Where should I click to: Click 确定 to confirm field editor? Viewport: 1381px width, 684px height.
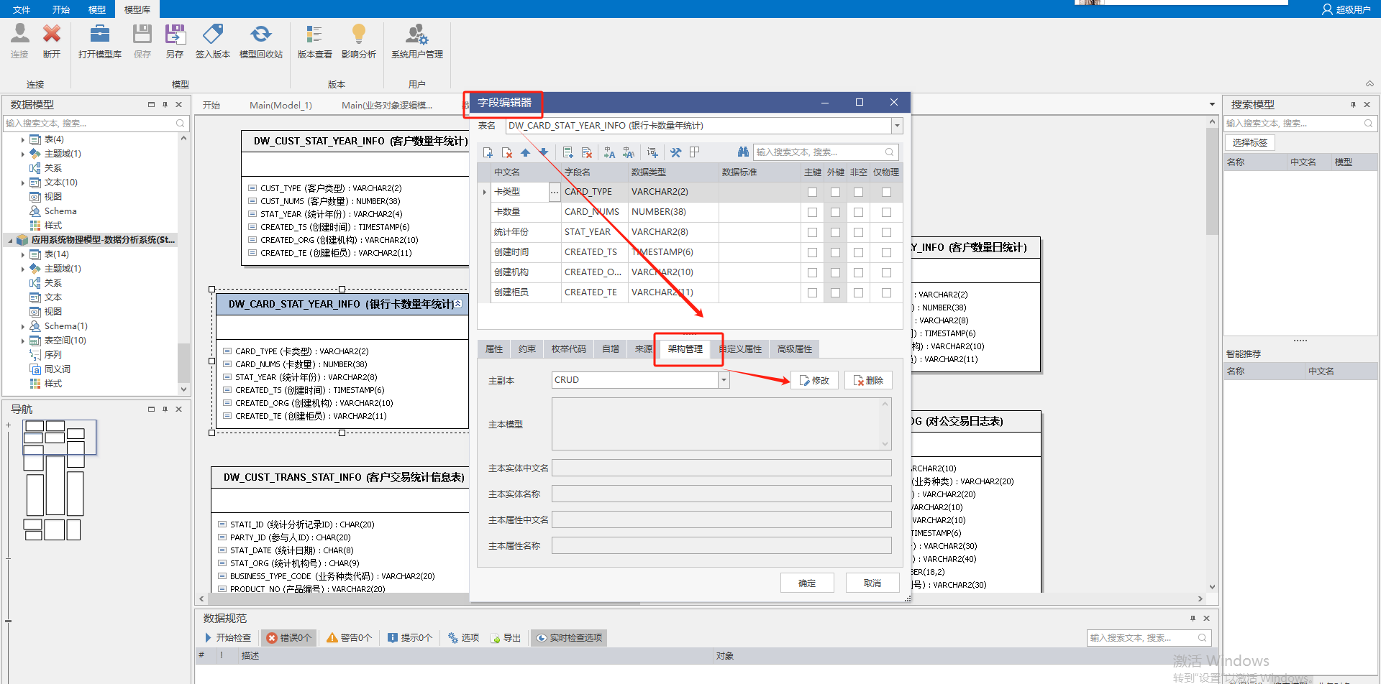click(807, 583)
